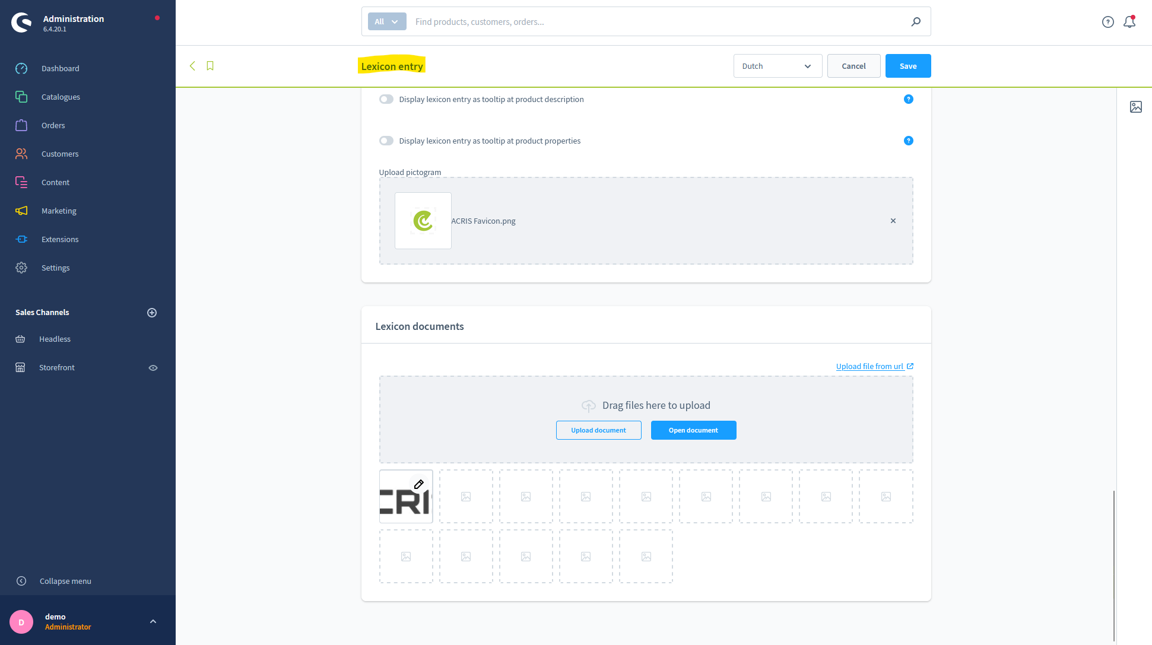
Task: Open the Content menu item
Action: (x=55, y=182)
